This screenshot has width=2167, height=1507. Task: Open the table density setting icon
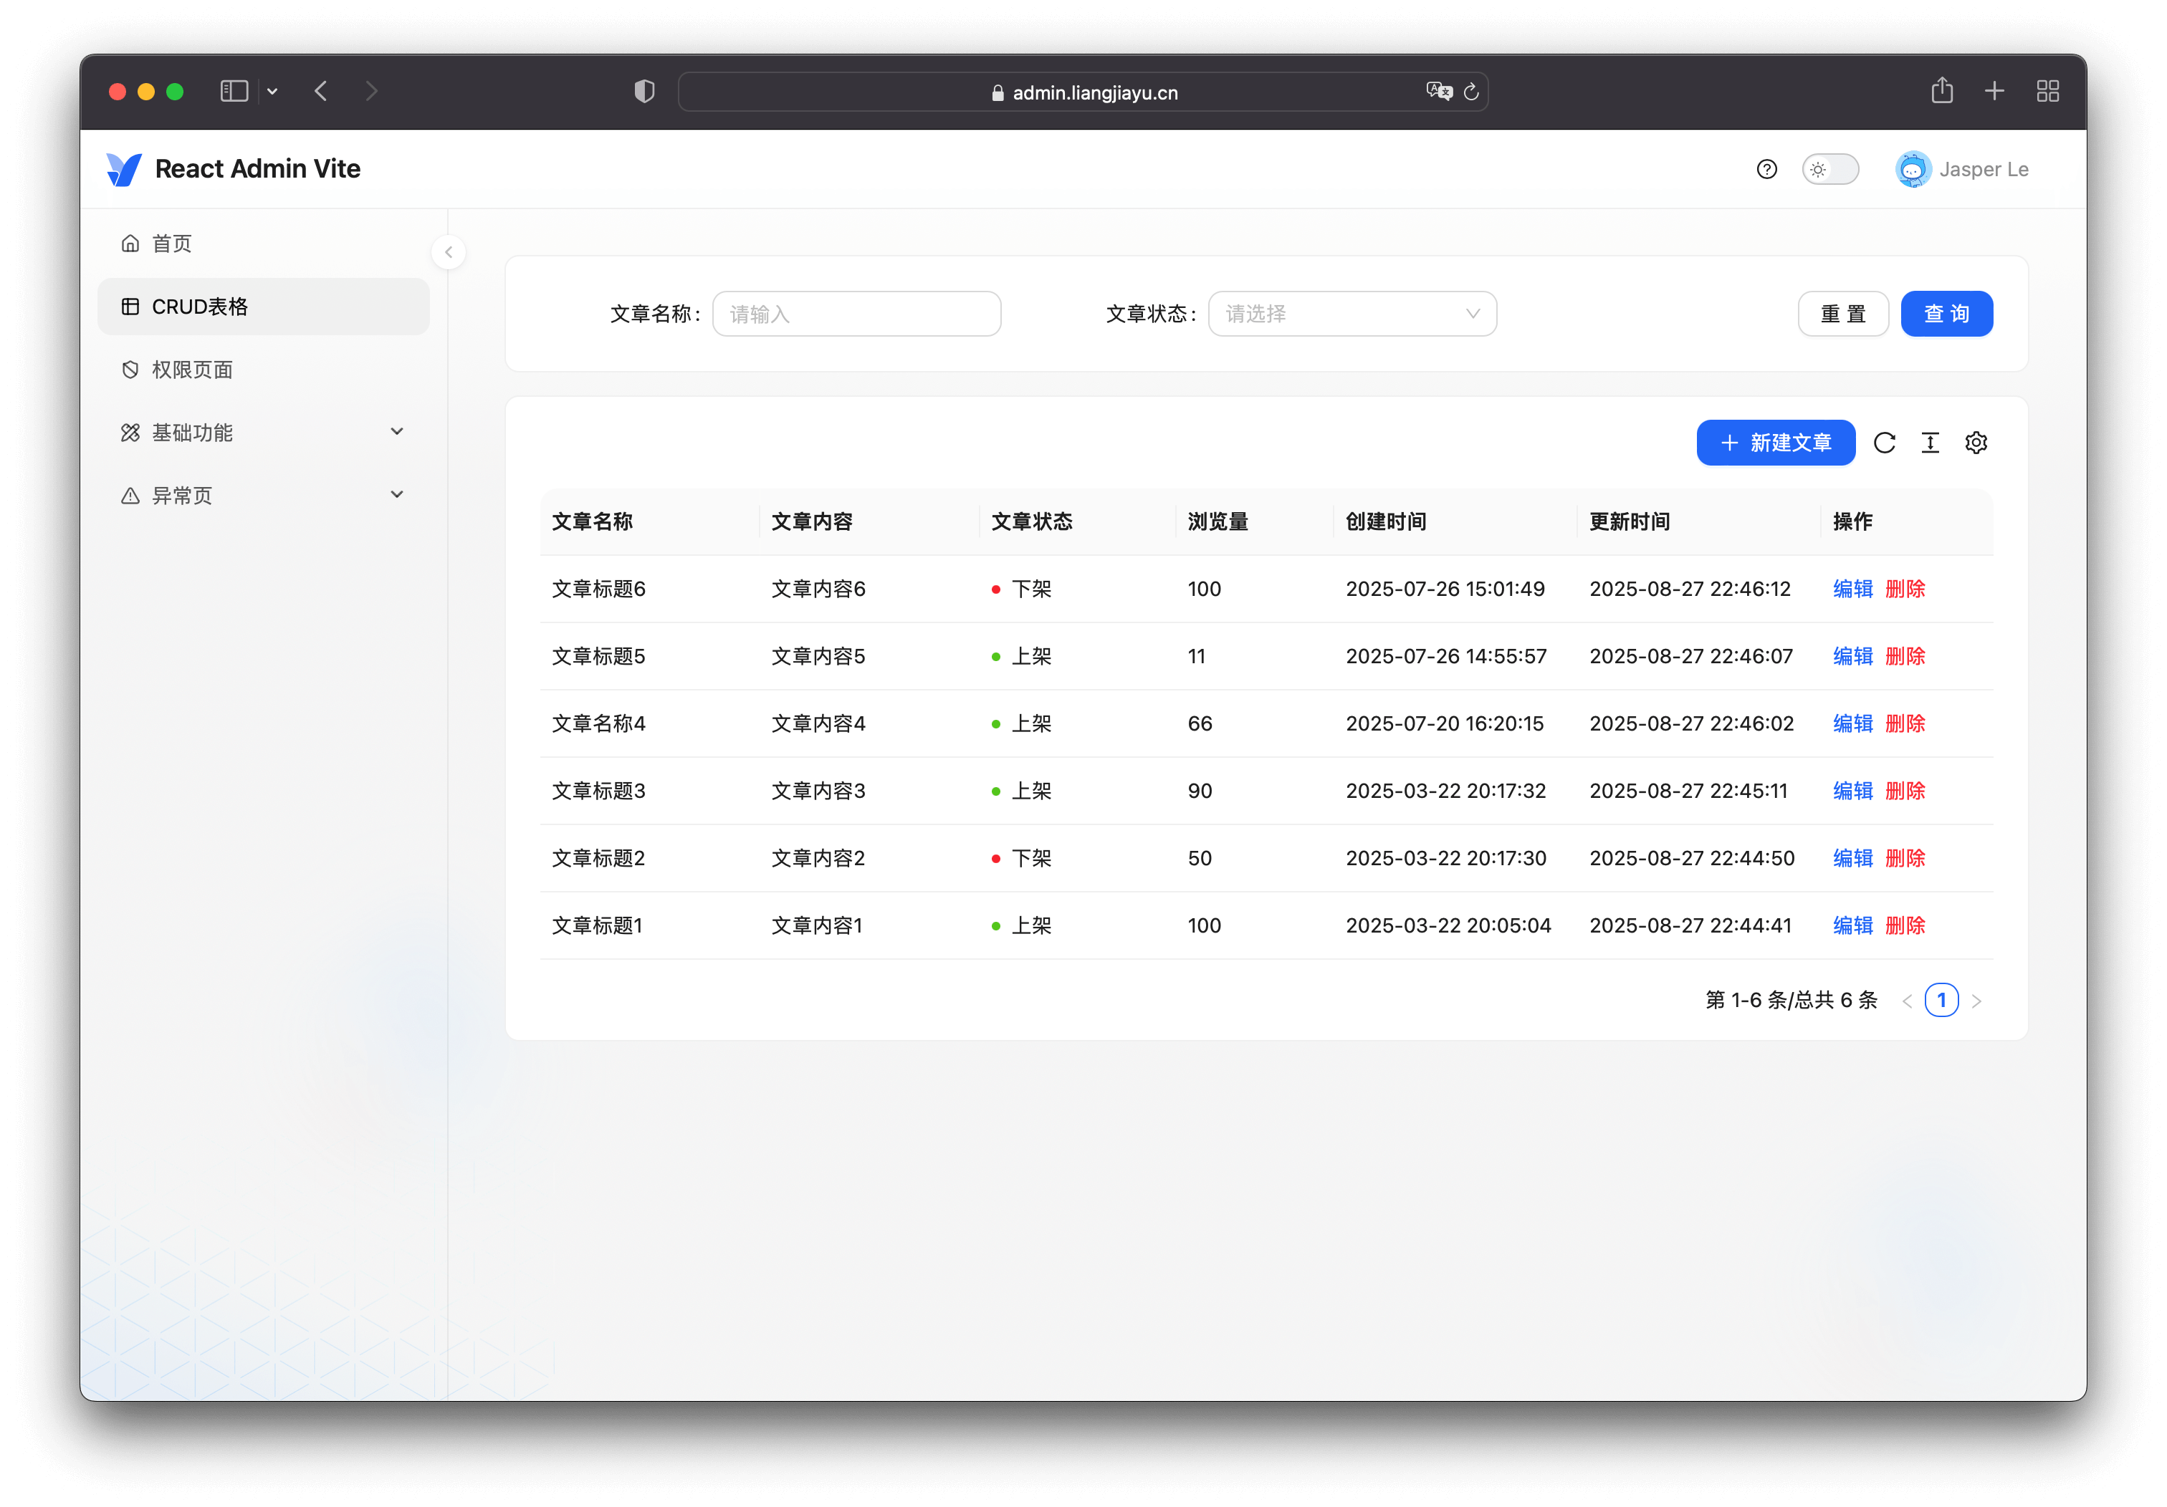tap(1930, 443)
